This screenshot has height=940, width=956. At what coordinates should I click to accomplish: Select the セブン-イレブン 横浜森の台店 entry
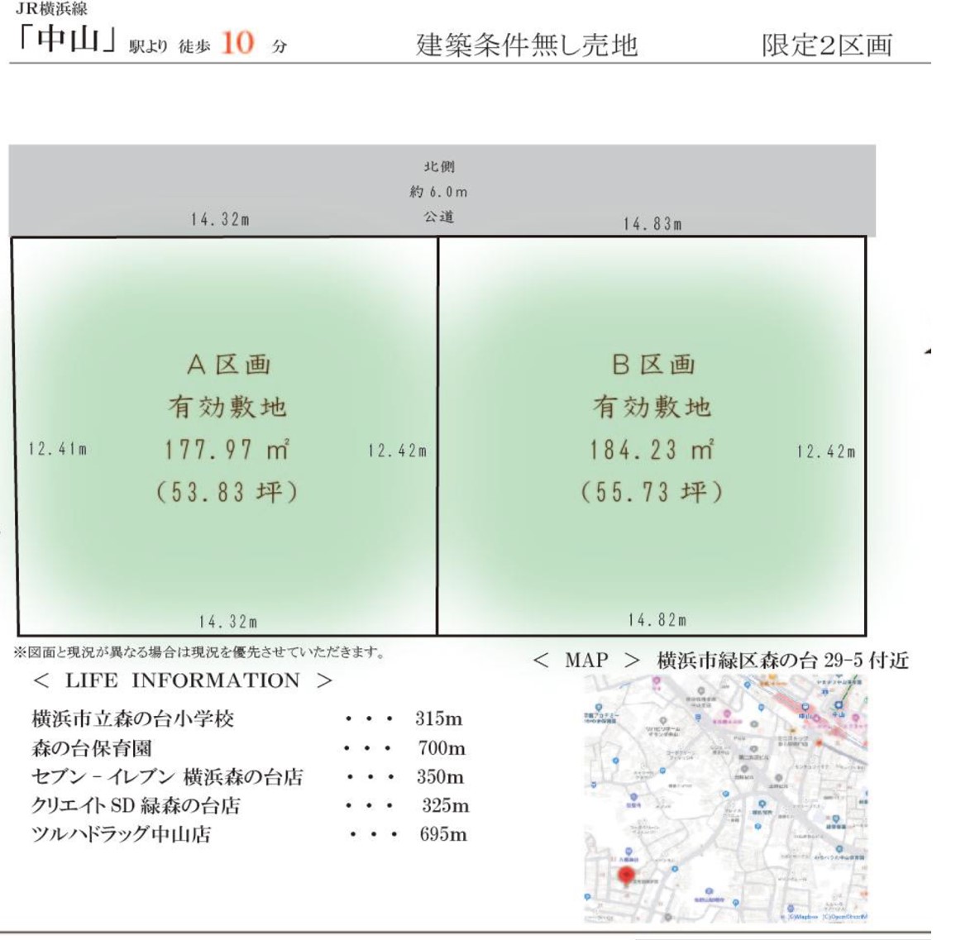click(x=167, y=777)
